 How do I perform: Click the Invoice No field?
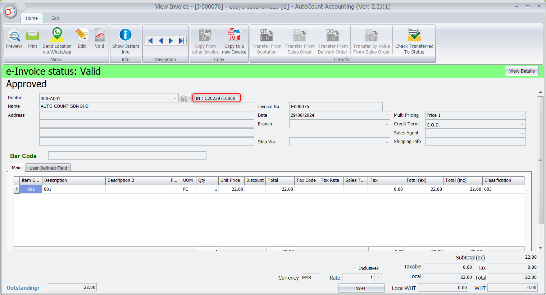click(336, 107)
